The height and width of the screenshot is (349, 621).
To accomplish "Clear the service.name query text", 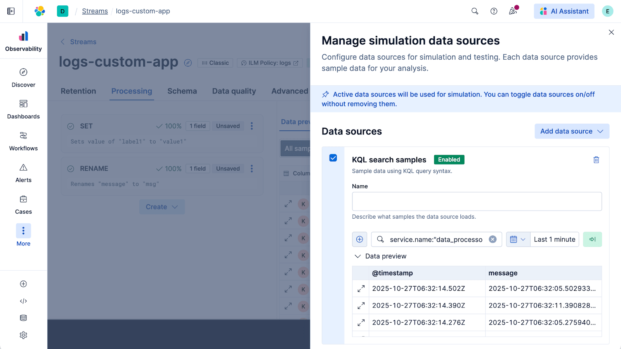I will tap(492, 239).
